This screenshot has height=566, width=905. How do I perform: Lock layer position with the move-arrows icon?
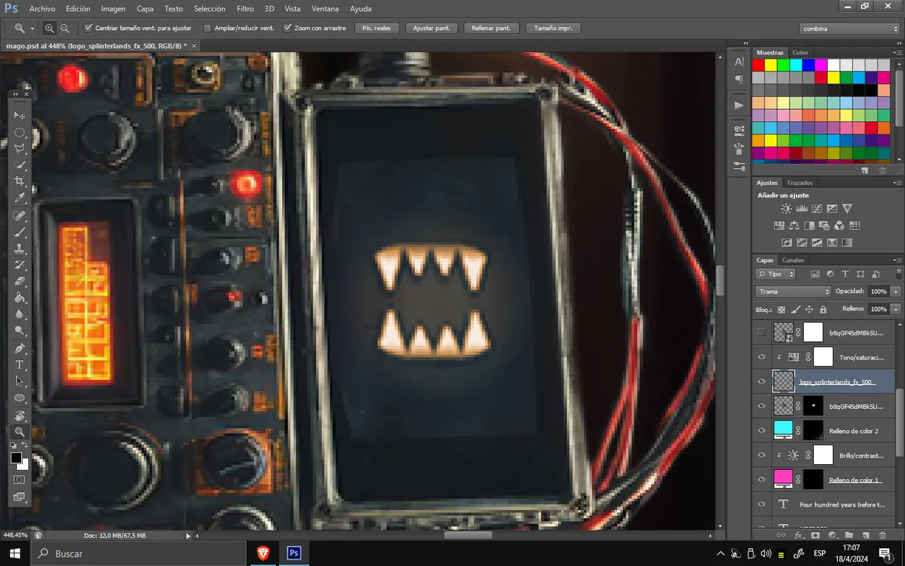809,309
